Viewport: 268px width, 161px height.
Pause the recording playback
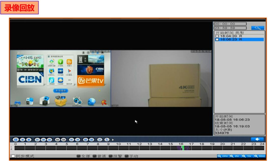pos(16,140)
